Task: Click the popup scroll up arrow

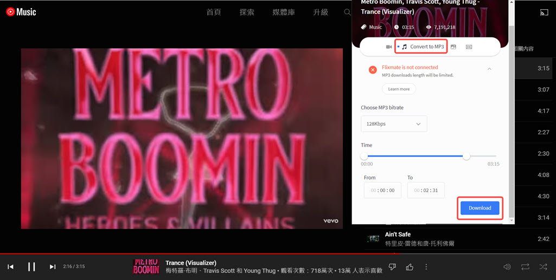Action: point(512,2)
